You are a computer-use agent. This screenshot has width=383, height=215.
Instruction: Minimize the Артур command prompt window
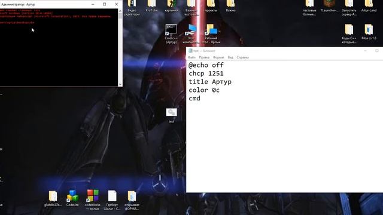[93, 4]
